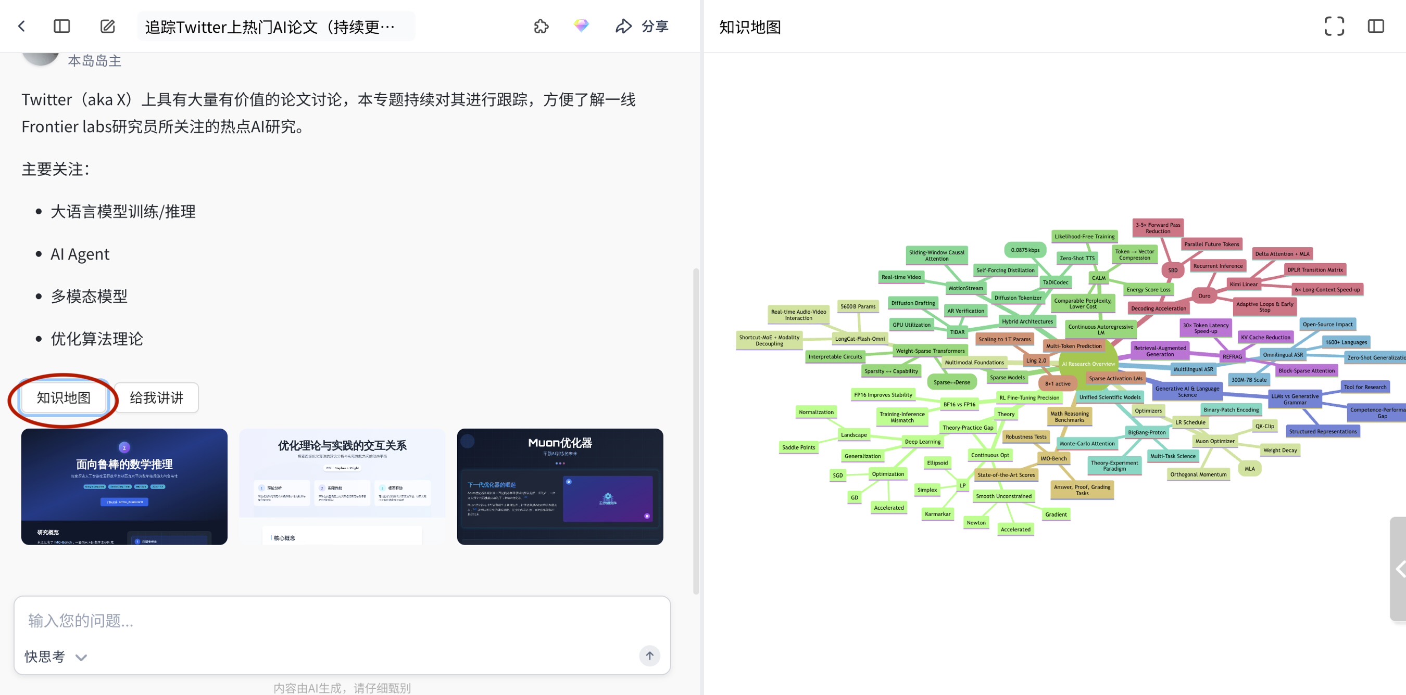1406x695 pixels.
Task: Click the chat panel vertical scrollbar
Action: tap(696, 430)
